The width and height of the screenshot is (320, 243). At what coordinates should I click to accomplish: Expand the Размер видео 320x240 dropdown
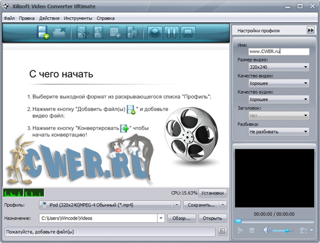[279, 67]
